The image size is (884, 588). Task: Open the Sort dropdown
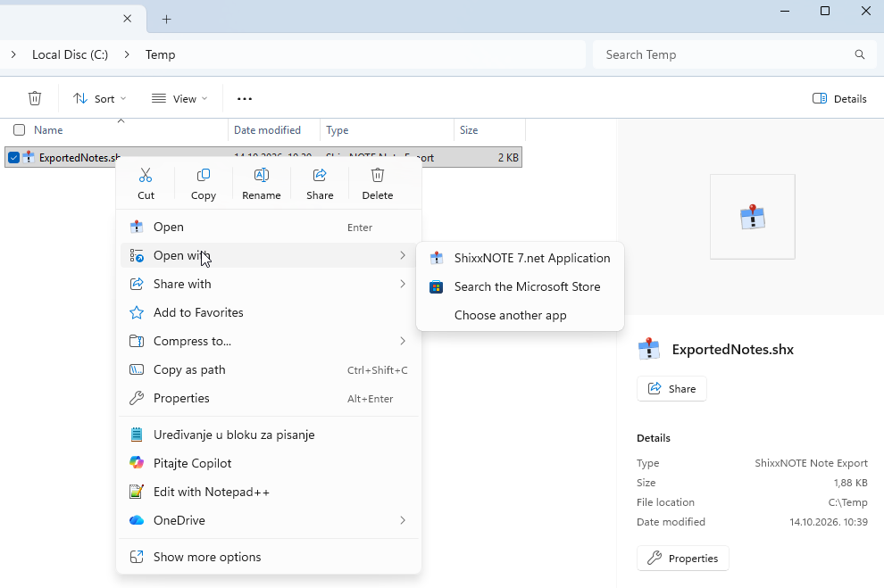point(99,98)
